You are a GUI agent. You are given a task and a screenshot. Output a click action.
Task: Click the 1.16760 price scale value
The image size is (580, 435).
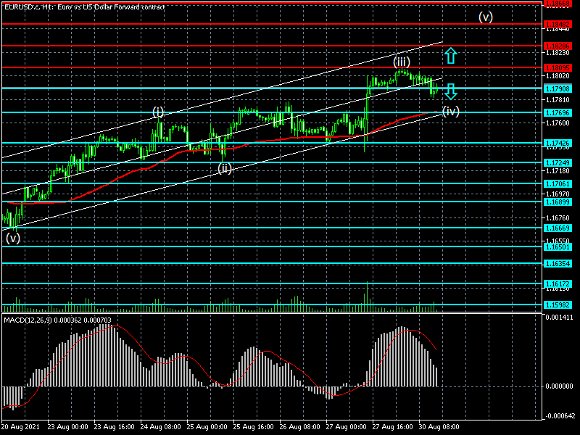[x=558, y=218]
